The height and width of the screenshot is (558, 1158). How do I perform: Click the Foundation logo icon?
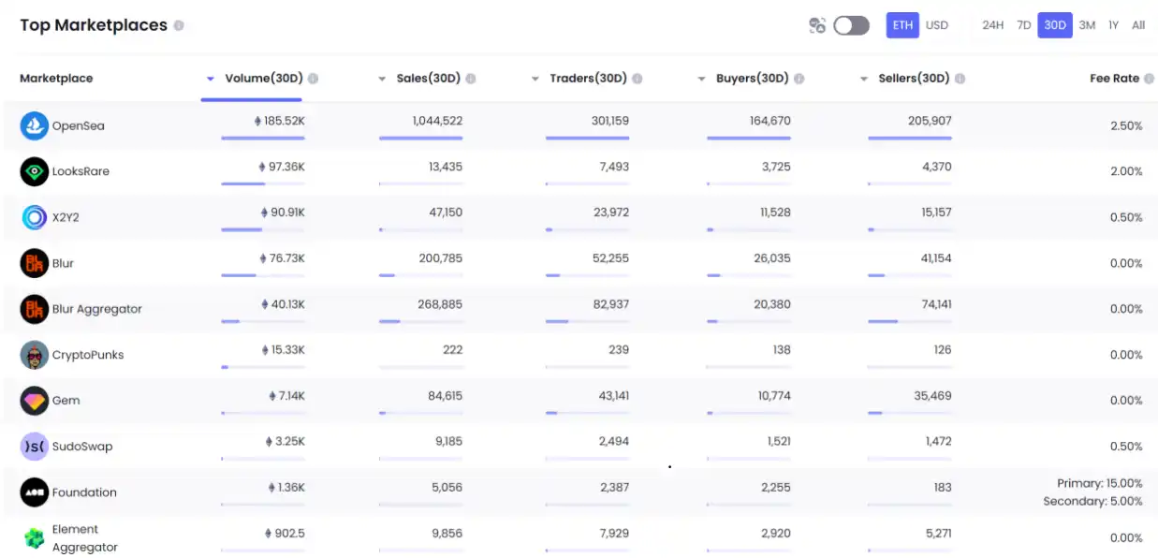35,492
